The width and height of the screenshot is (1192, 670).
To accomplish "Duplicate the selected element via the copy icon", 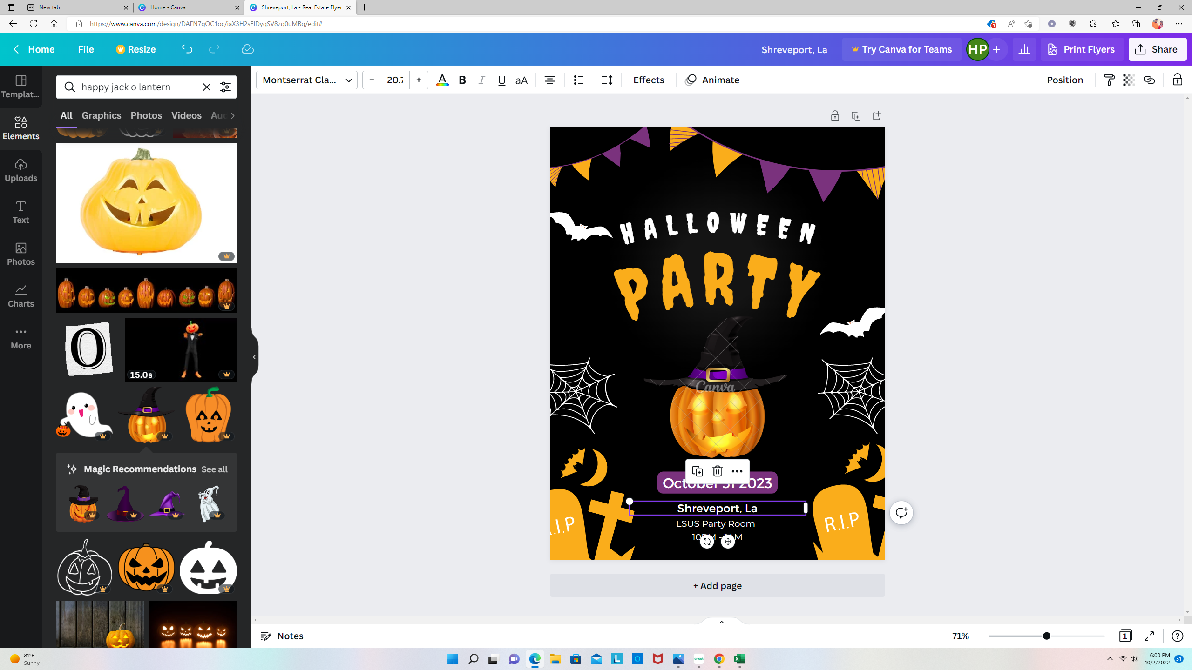I will pos(698,471).
